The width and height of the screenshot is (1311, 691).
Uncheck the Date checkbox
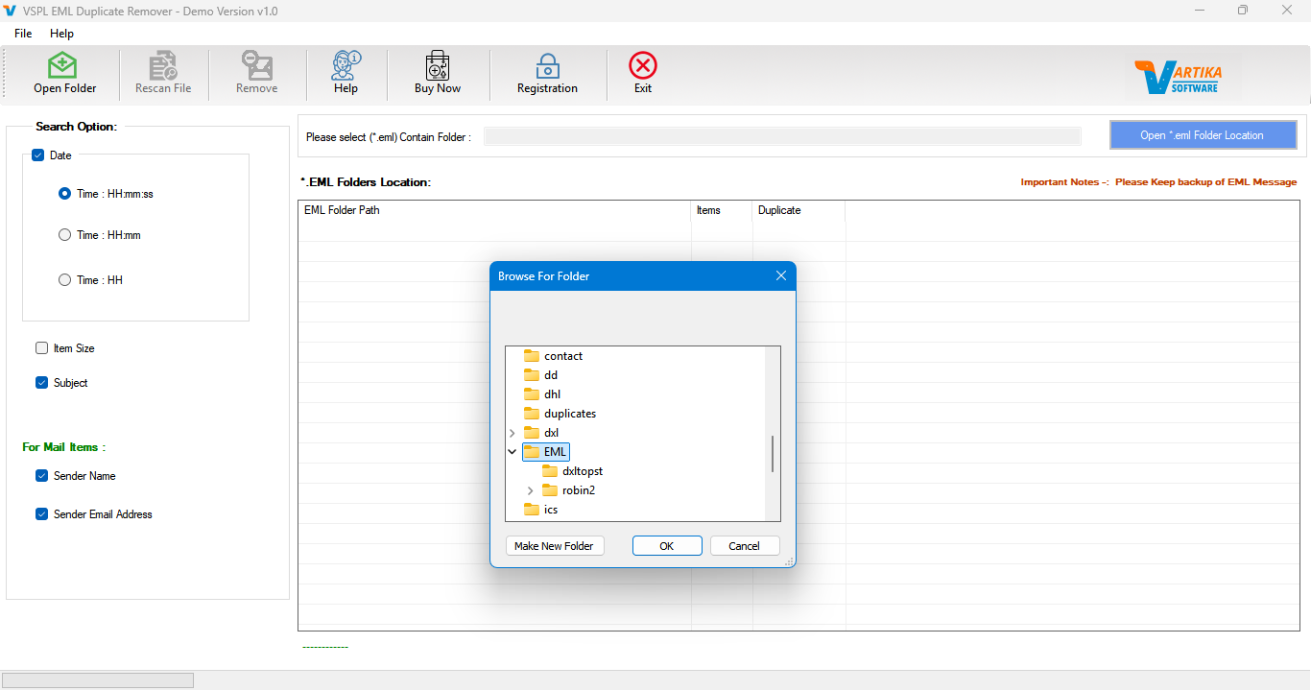[x=38, y=155]
